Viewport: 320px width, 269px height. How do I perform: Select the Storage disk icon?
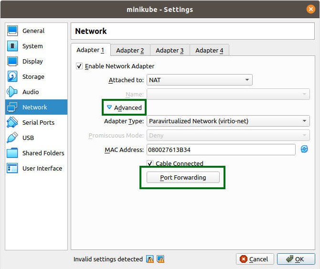pos(13,77)
